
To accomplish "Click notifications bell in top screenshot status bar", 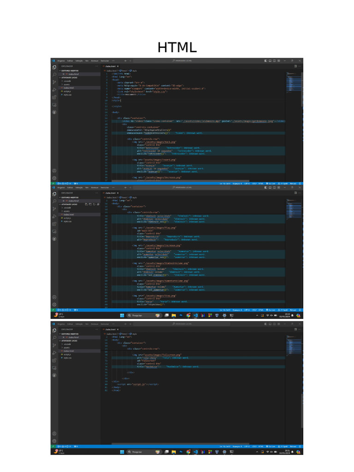I will click(x=300, y=183).
